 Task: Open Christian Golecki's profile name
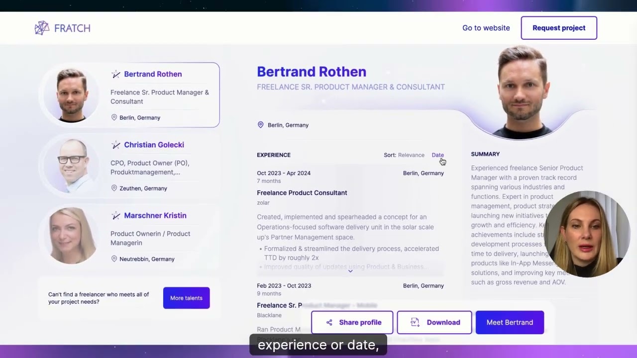click(154, 145)
